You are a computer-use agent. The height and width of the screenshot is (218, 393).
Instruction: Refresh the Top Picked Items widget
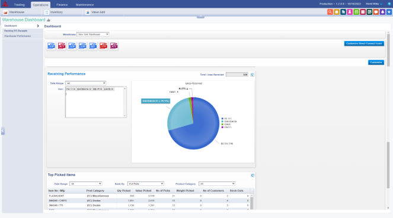click(252, 175)
